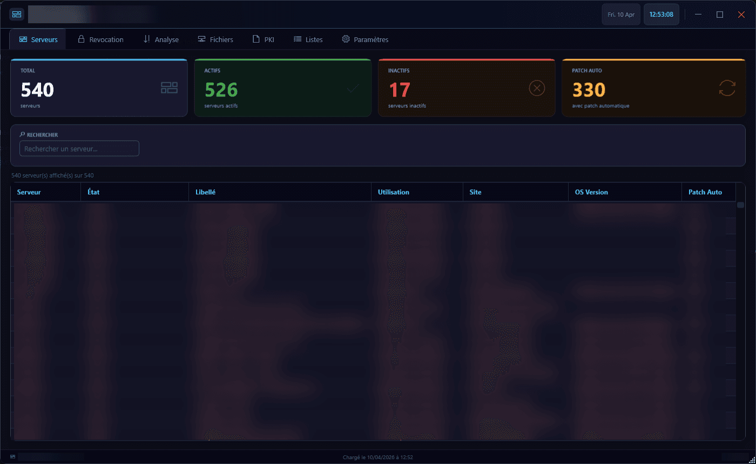Click the checkmark icon on the Actifs card
The width and height of the screenshot is (756, 464).
tap(353, 88)
